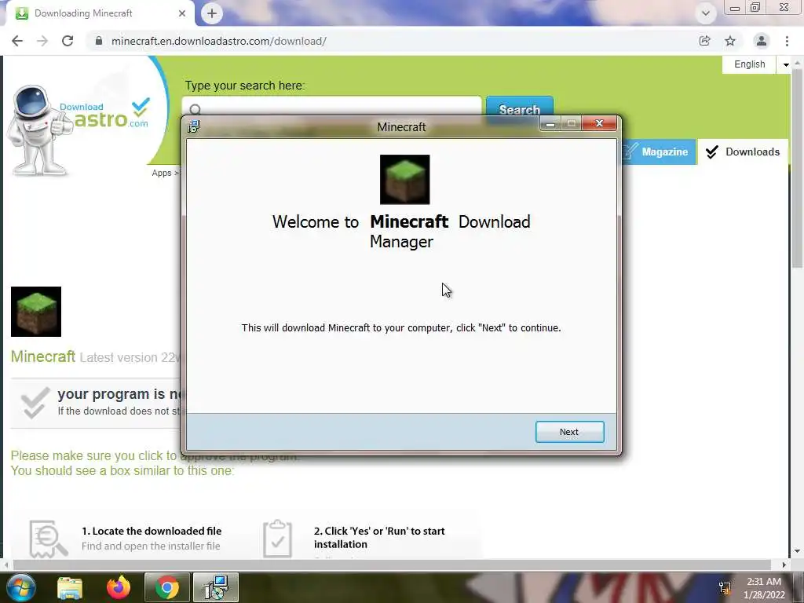Click the horizontal page scrollbar
804x603 pixels.
coord(392,565)
